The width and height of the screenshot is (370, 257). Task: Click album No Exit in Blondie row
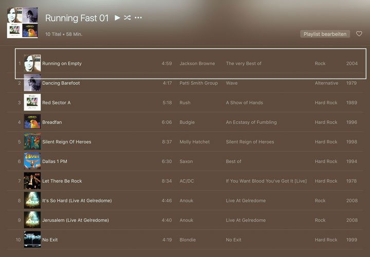[x=233, y=240]
